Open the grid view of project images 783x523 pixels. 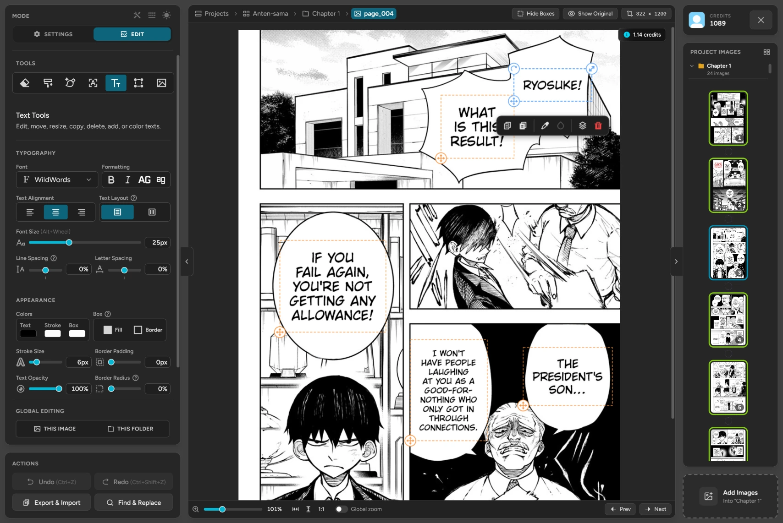(x=766, y=52)
